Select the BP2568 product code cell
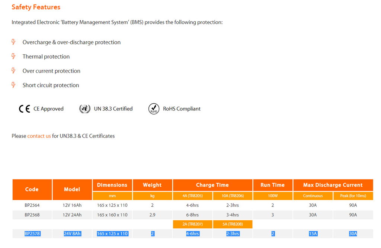This screenshot has height=248, width=381. pyautogui.click(x=32, y=215)
